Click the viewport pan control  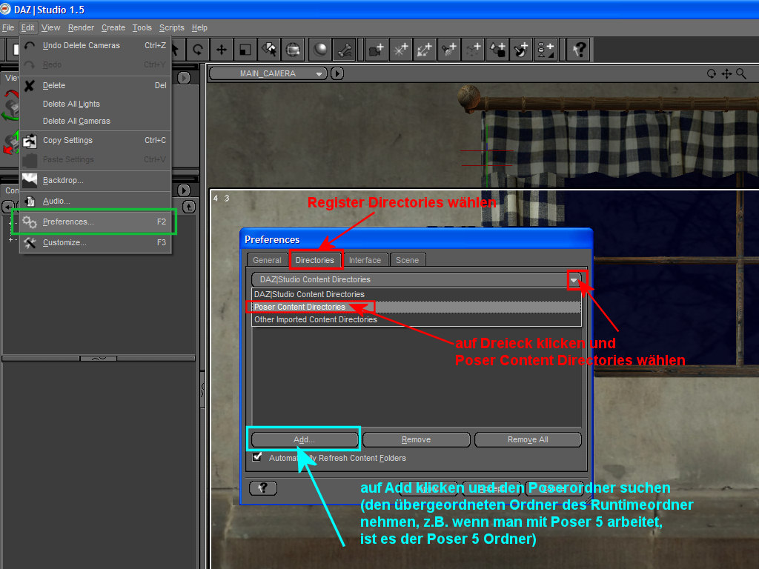(x=726, y=73)
